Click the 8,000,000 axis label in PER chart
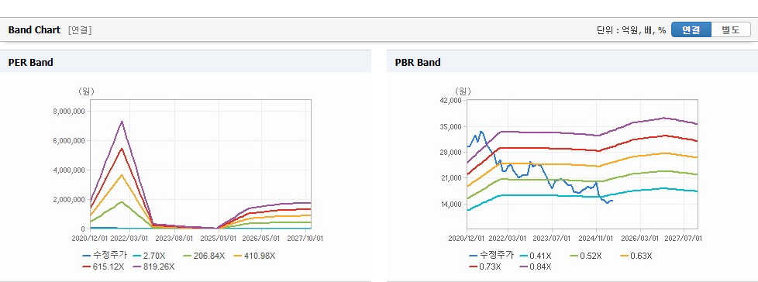 (x=69, y=111)
